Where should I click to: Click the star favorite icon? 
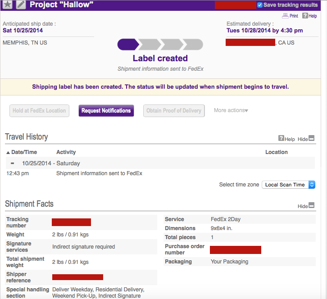[7, 5]
